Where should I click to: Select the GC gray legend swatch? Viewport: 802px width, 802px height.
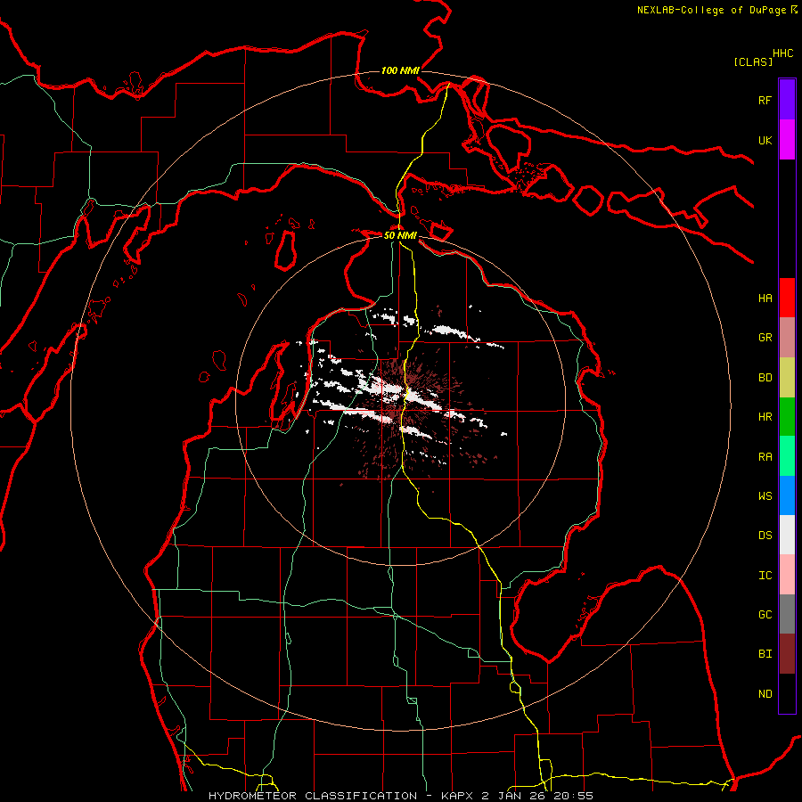click(787, 614)
